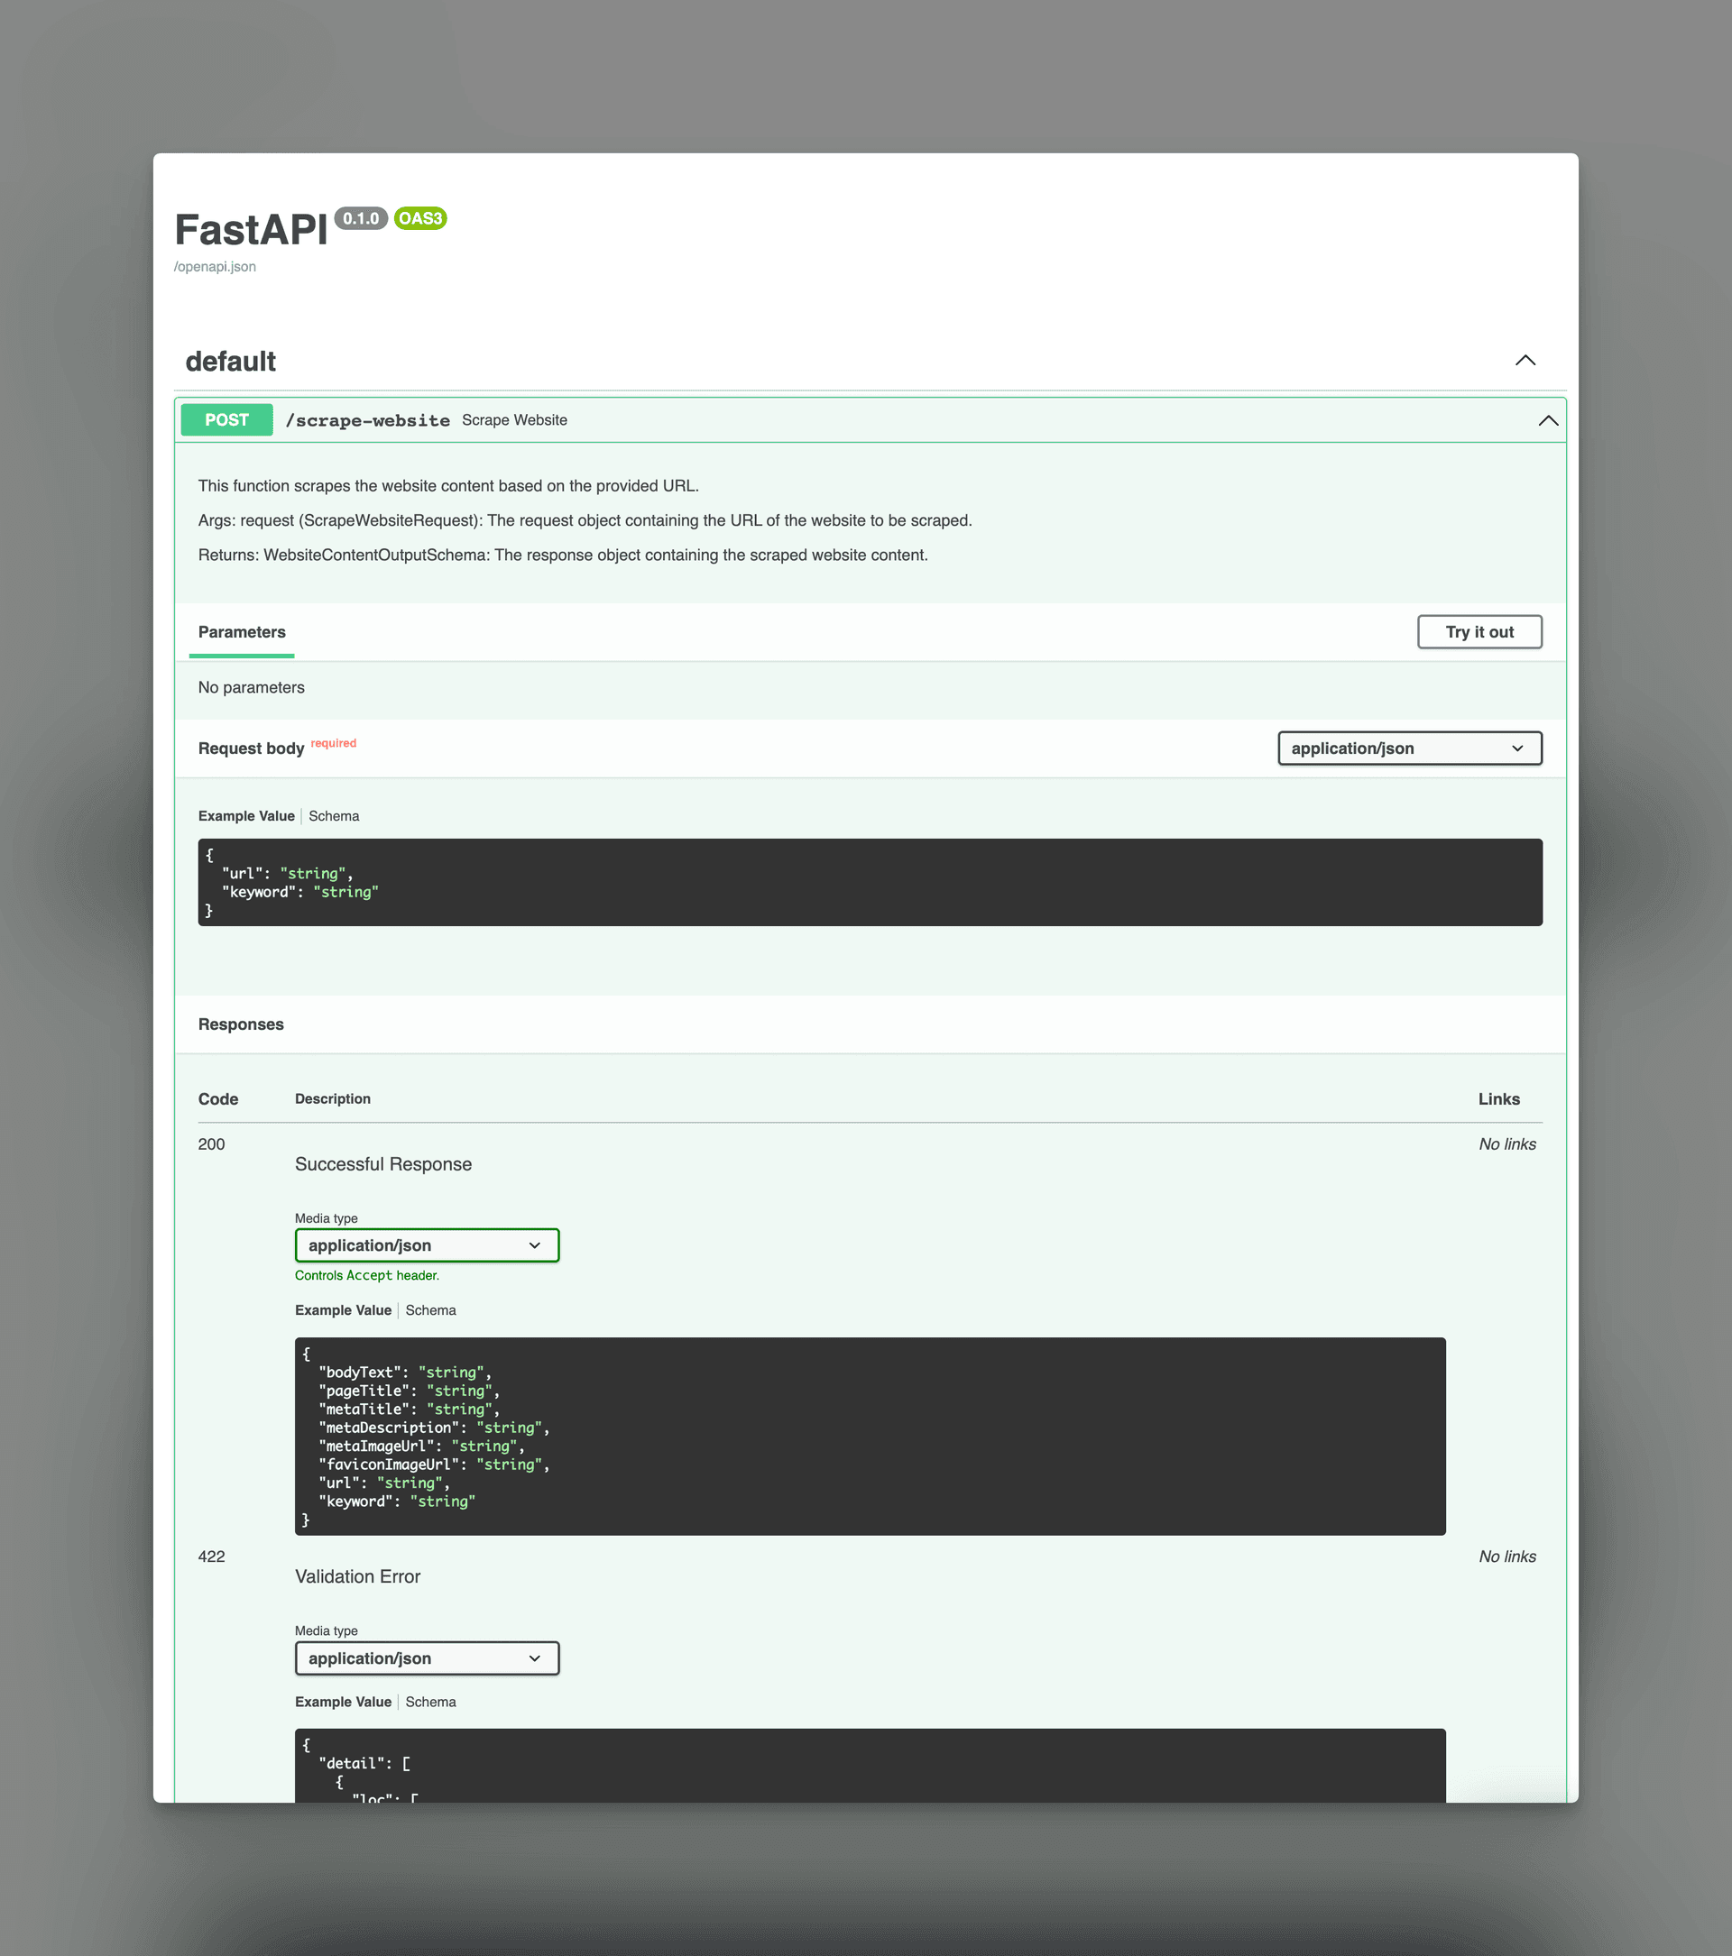
Task: Click the Try it out button
Action: pos(1479,631)
